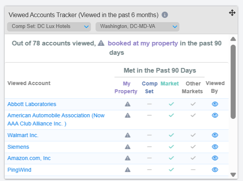The height and width of the screenshot is (181, 243).
Task: Click Abbott Laboratories My Property warning icon
Action: pos(128,104)
